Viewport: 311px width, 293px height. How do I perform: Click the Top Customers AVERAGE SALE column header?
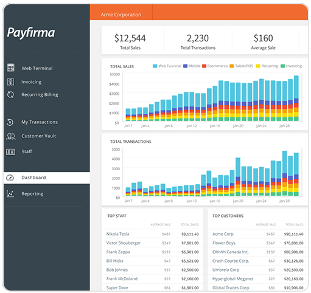click(x=265, y=224)
